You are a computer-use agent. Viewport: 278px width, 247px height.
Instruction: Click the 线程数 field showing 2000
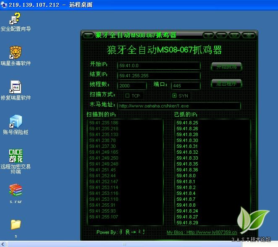(x=132, y=86)
